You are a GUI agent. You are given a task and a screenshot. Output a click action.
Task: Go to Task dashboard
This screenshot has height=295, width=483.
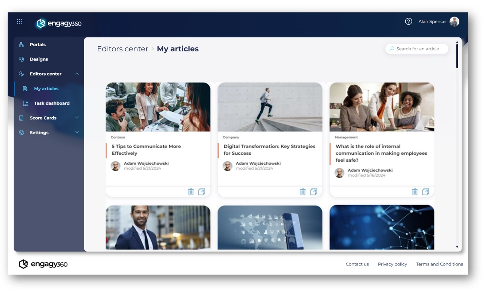point(51,103)
